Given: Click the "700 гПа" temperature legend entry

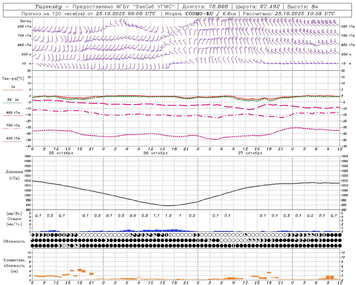Looking at the screenshot, I should [13, 126].
